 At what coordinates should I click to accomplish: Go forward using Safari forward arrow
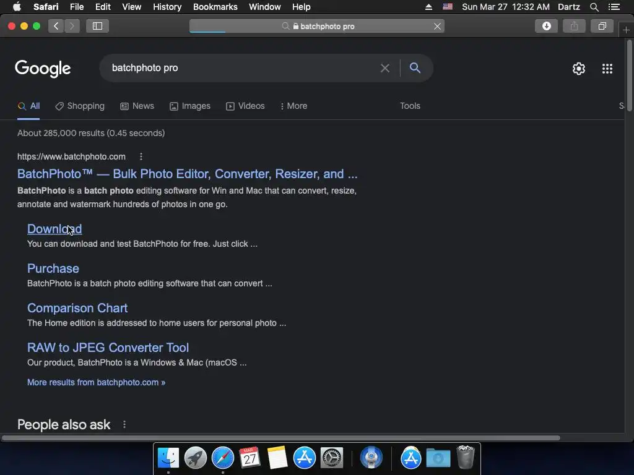pyautogui.click(x=72, y=26)
